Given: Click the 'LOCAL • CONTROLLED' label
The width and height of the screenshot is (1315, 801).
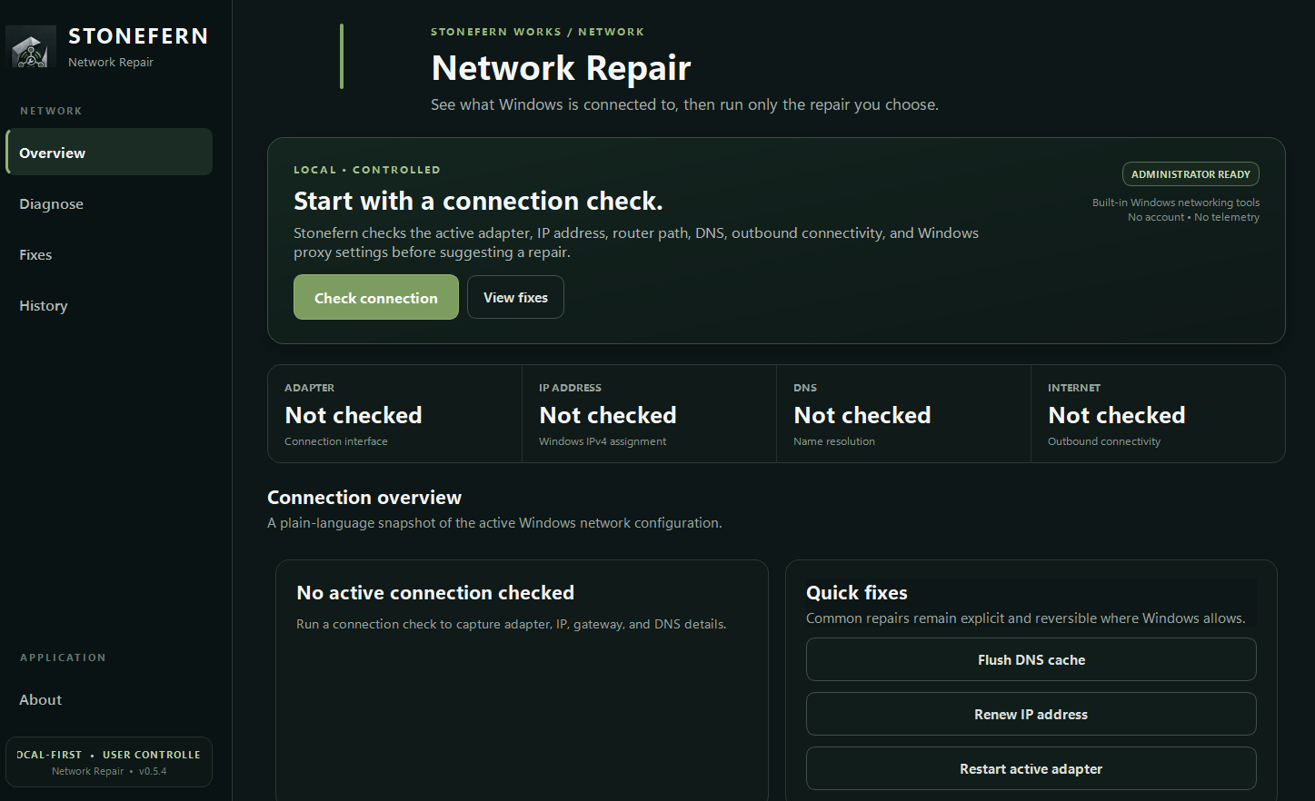Looking at the screenshot, I should coord(367,170).
